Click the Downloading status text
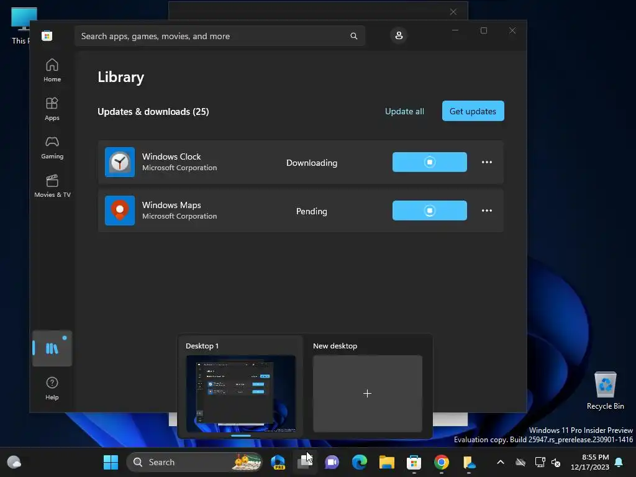Screen dimensions: 636x477 point(312,163)
